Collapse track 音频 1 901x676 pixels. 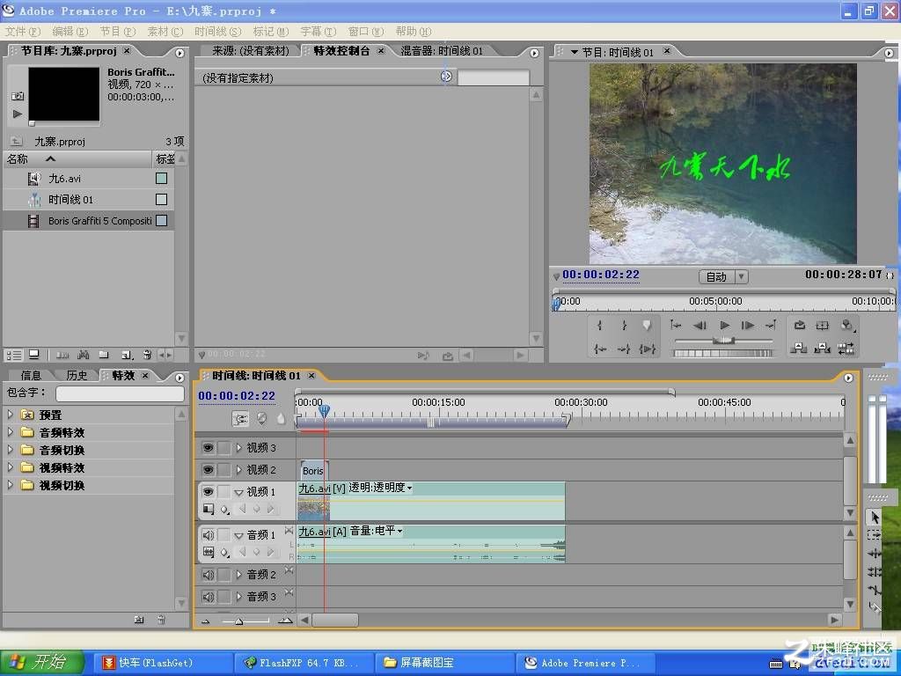(239, 536)
